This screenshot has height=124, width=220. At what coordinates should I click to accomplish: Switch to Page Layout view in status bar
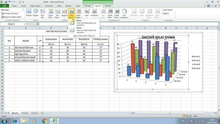[187, 116]
